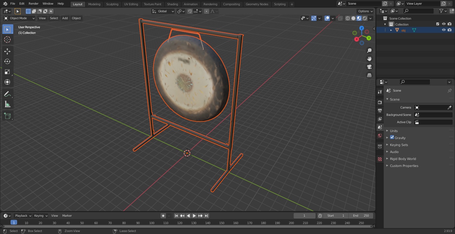
Task: Select the Measure tool
Action: pos(7,104)
